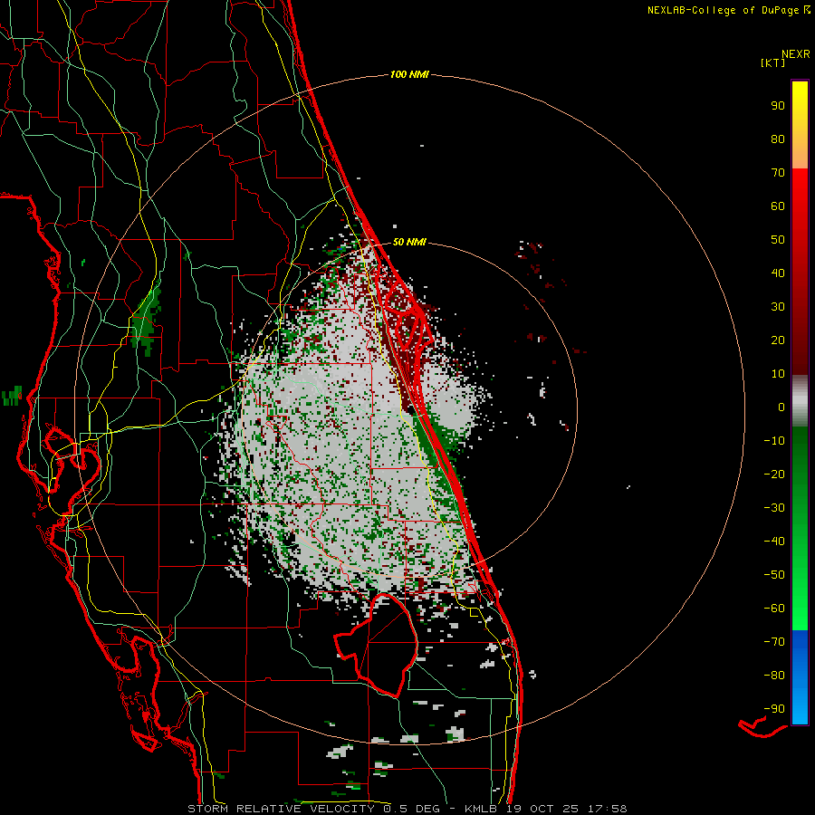Screen dimensions: 815x815
Task: Select the -10 value on the velocity scale
Action: click(774, 441)
